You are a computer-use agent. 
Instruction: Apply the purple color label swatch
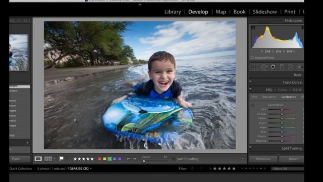coord(120,159)
